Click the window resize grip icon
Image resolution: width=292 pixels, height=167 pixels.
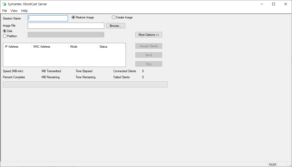pyautogui.click(x=290, y=165)
